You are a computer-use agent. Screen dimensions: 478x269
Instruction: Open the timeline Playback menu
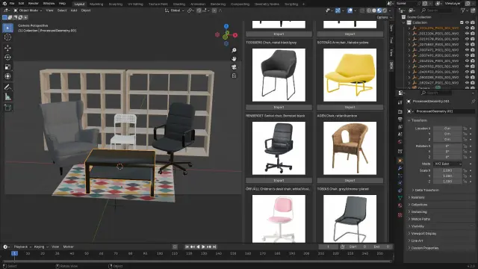[22, 247]
